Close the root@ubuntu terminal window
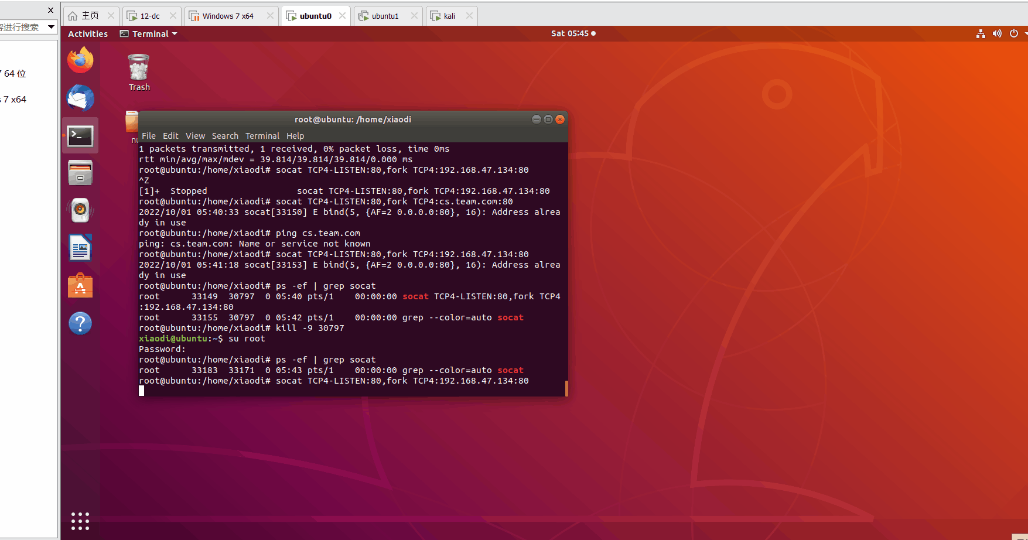The width and height of the screenshot is (1028, 540). (x=560, y=119)
